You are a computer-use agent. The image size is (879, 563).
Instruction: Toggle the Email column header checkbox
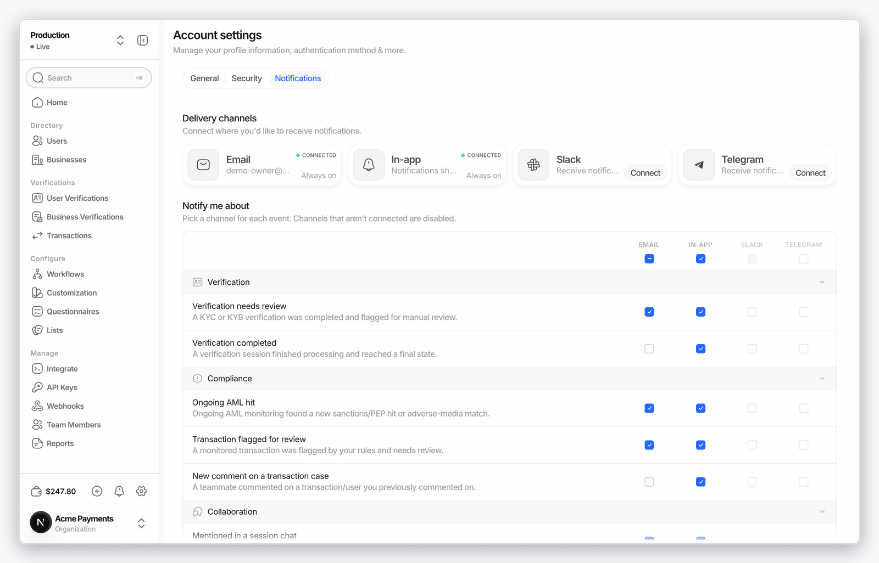click(x=649, y=258)
